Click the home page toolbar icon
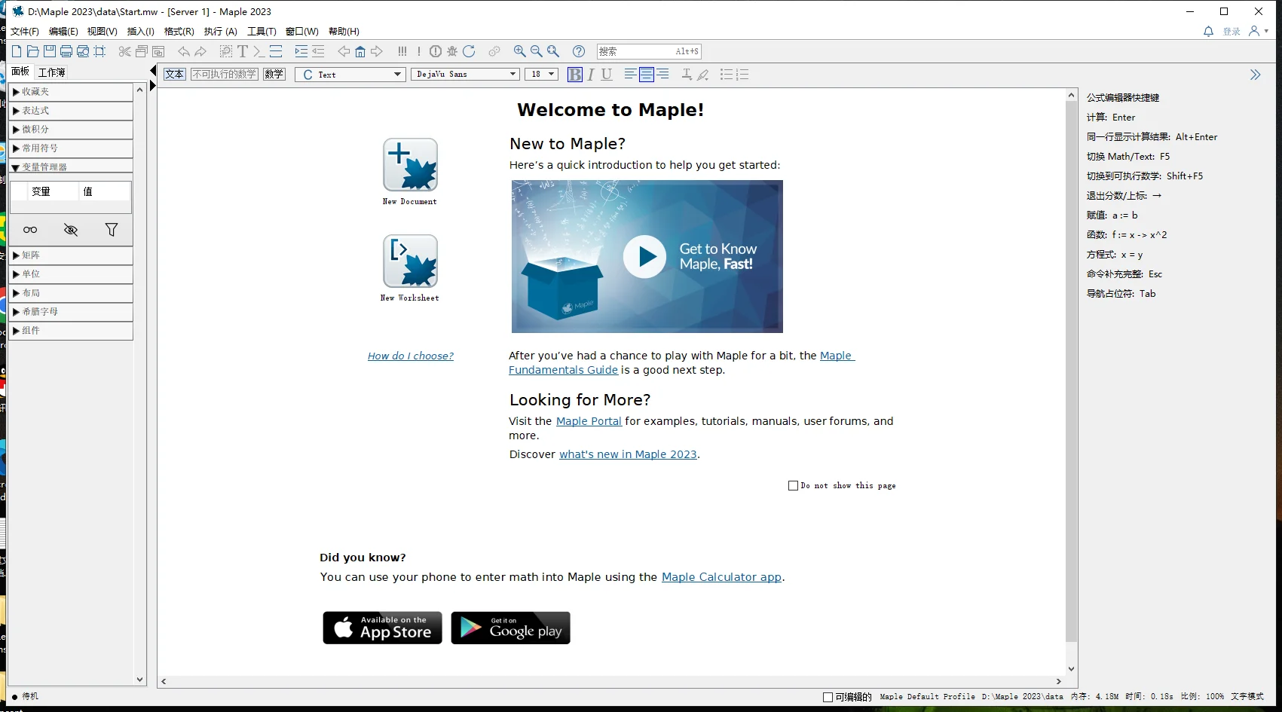This screenshot has height=712, width=1282. pyautogui.click(x=360, y=51)
